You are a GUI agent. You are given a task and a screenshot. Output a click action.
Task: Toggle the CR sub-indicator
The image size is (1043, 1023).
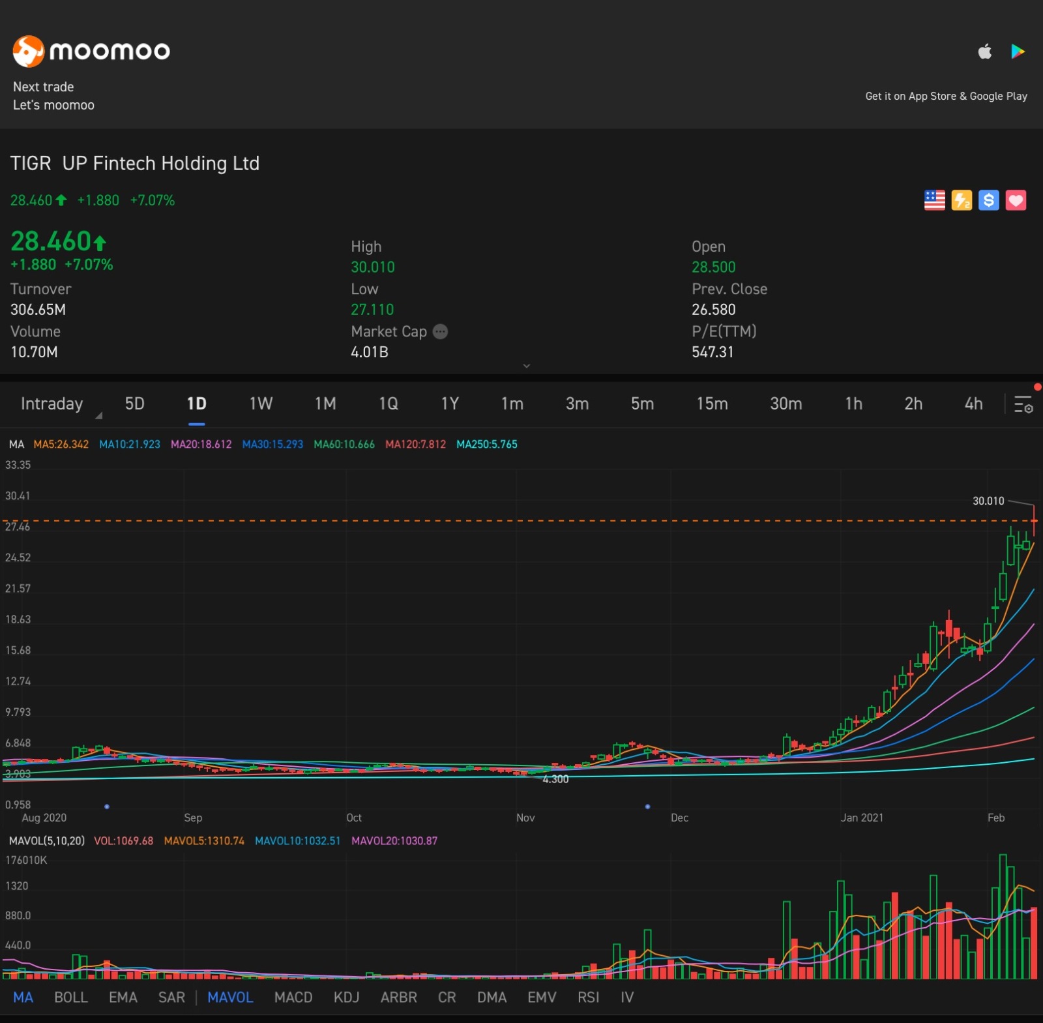tap(447, 997)
